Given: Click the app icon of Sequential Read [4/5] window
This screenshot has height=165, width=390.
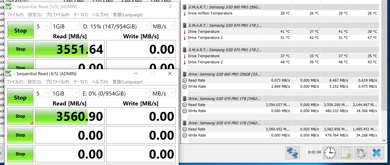Looking at the screenshot, I should pyautogui.click(x=8, y=74).
